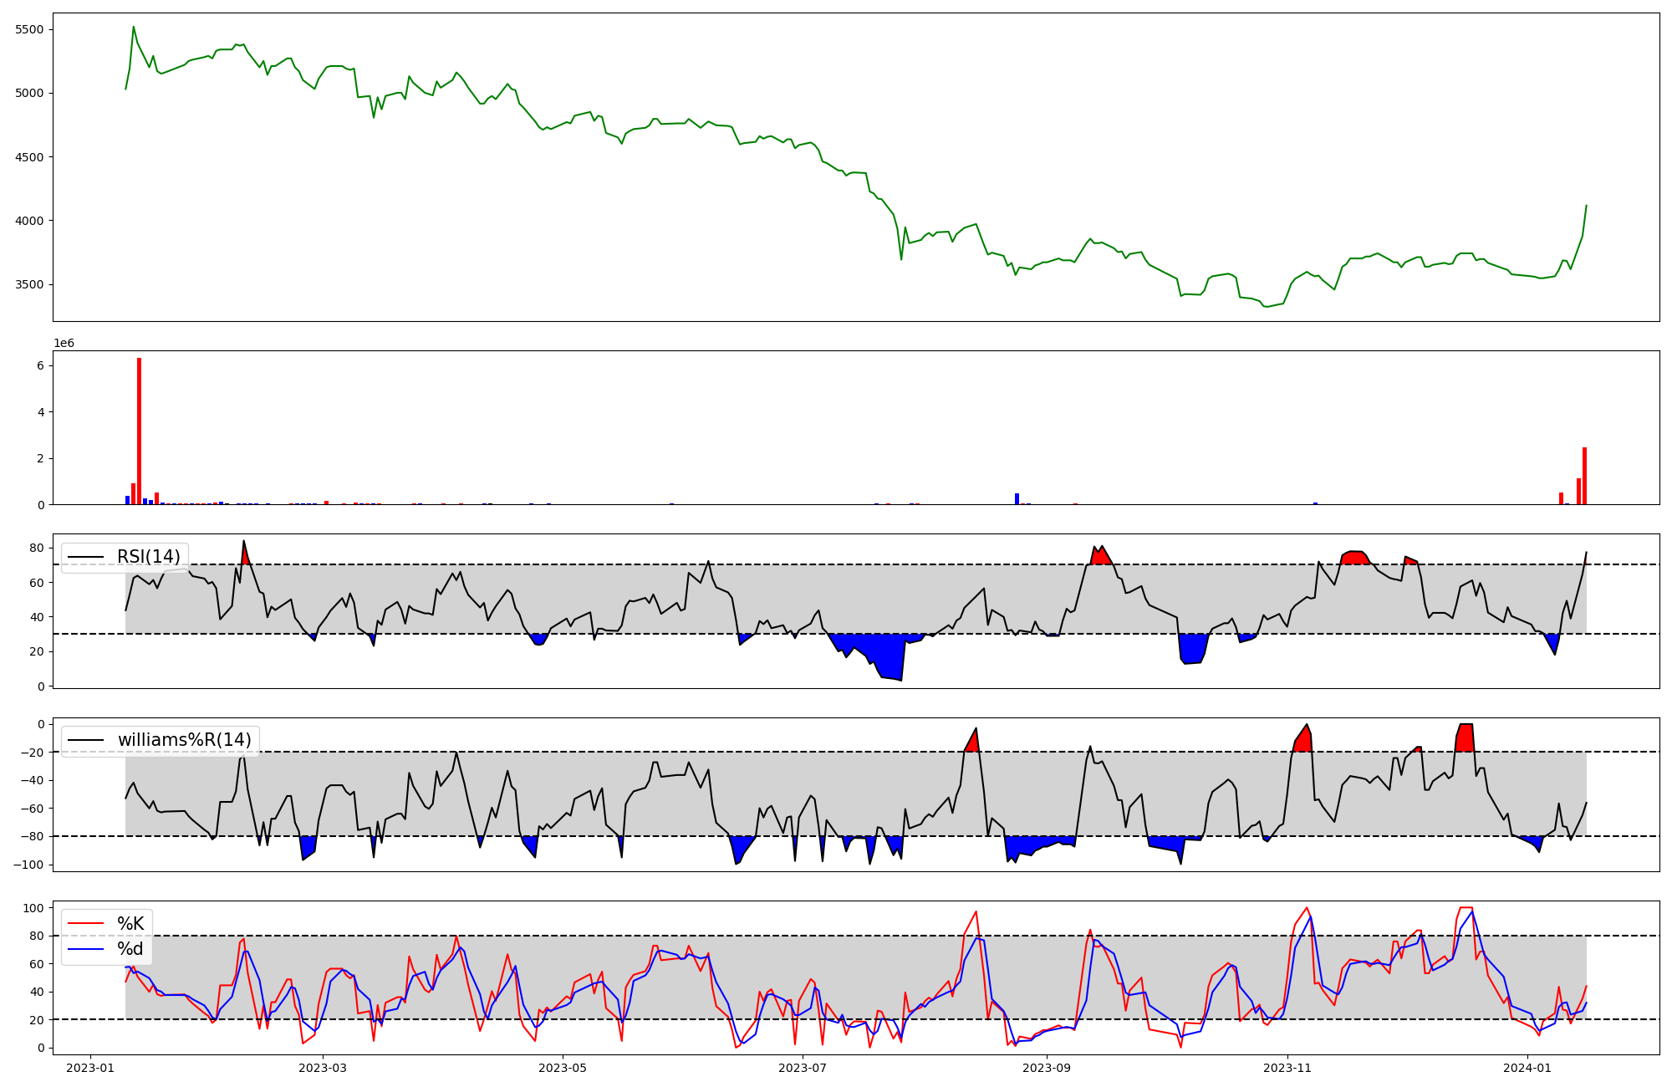Screen dimensions: 1672x1087
Task: Click the %d legend entry
Action: [130, 949]
